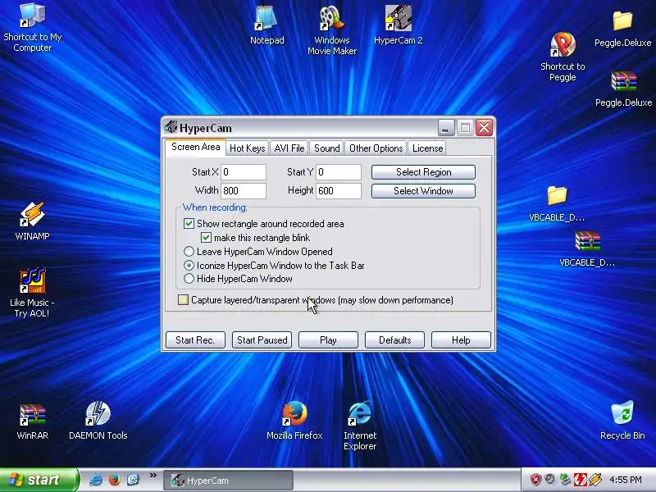Select the VBCABLE_D... archive icon
This screenshot has width=656, height=492.
click(587, 248)
